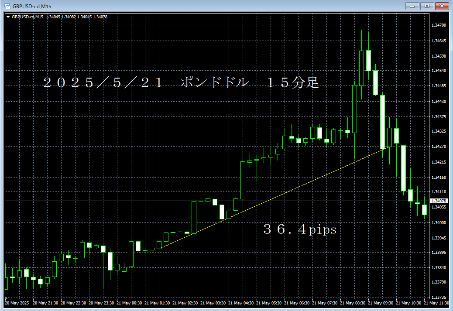The height and width of the screenshot is (311, 453).
Task: Click the 21 May 01:30 time label
Action: click(x=157, y=303)
